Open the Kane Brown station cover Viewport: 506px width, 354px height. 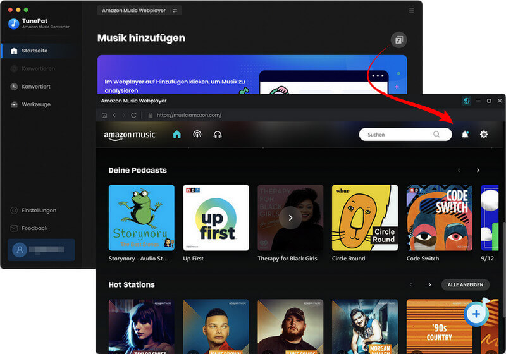[216, 326]
